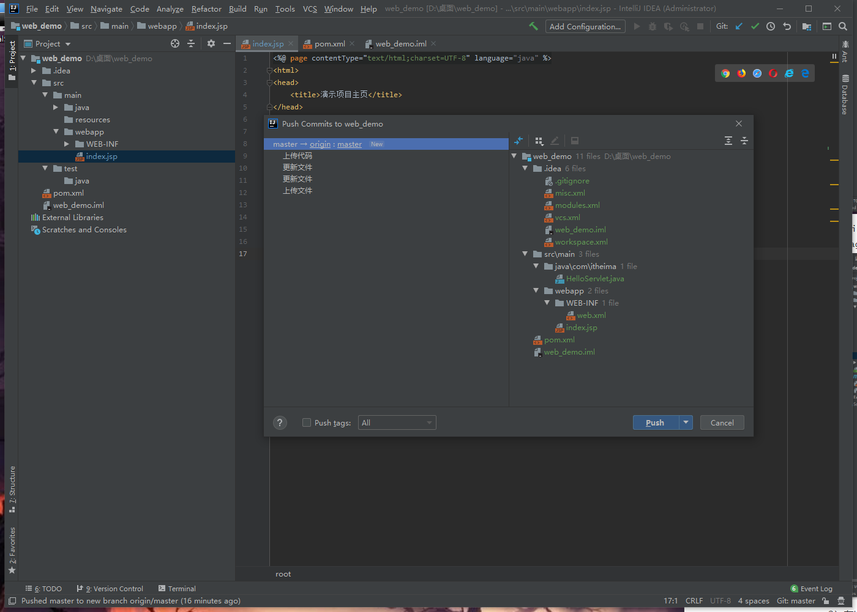Open Version Control tool window tab
The image size is (857, 612).
click(x=110, y=589)
